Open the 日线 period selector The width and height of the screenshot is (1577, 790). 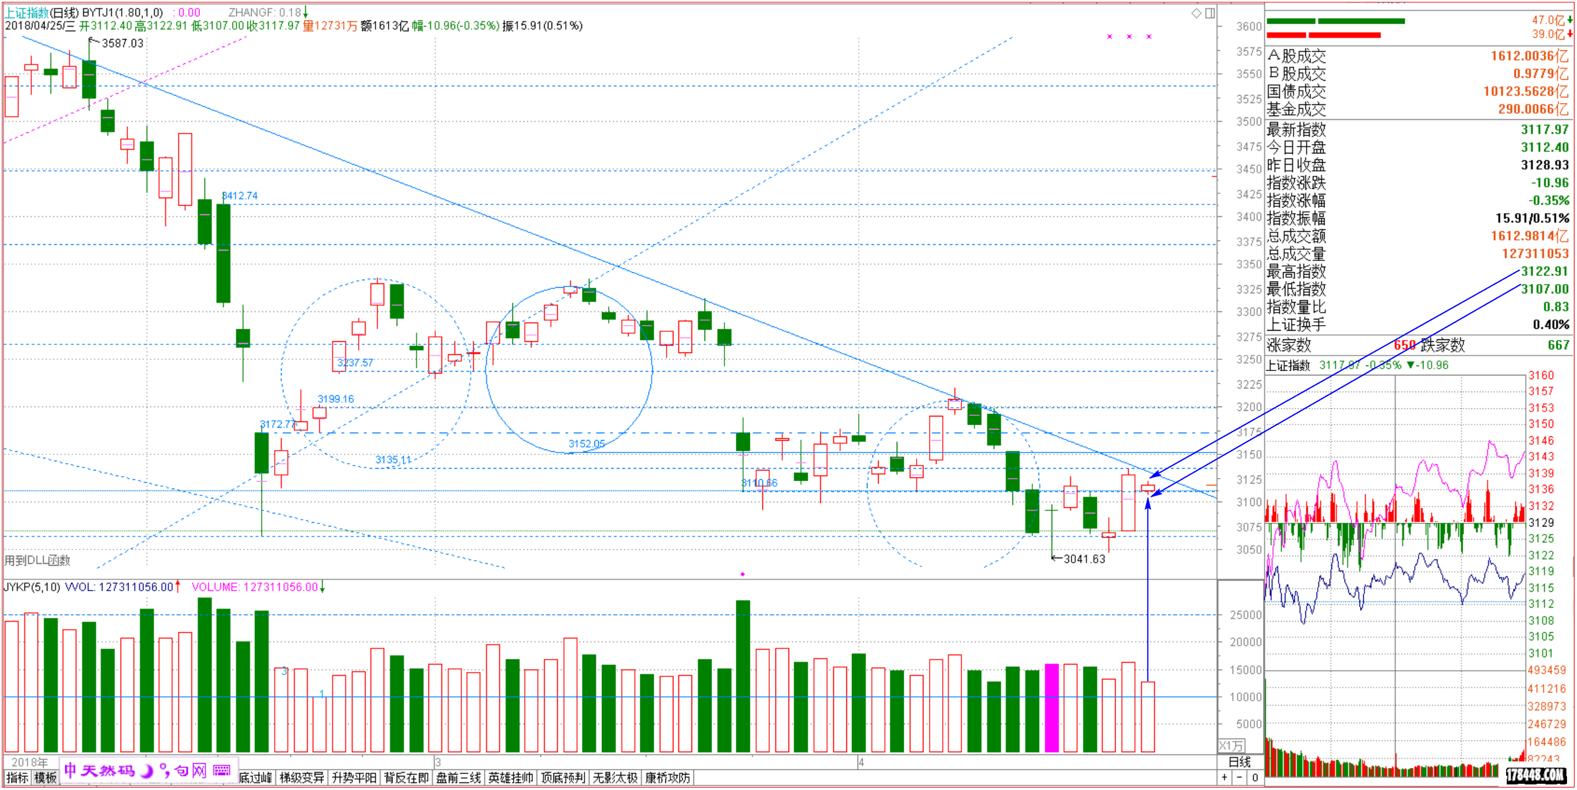point(1239,762)
